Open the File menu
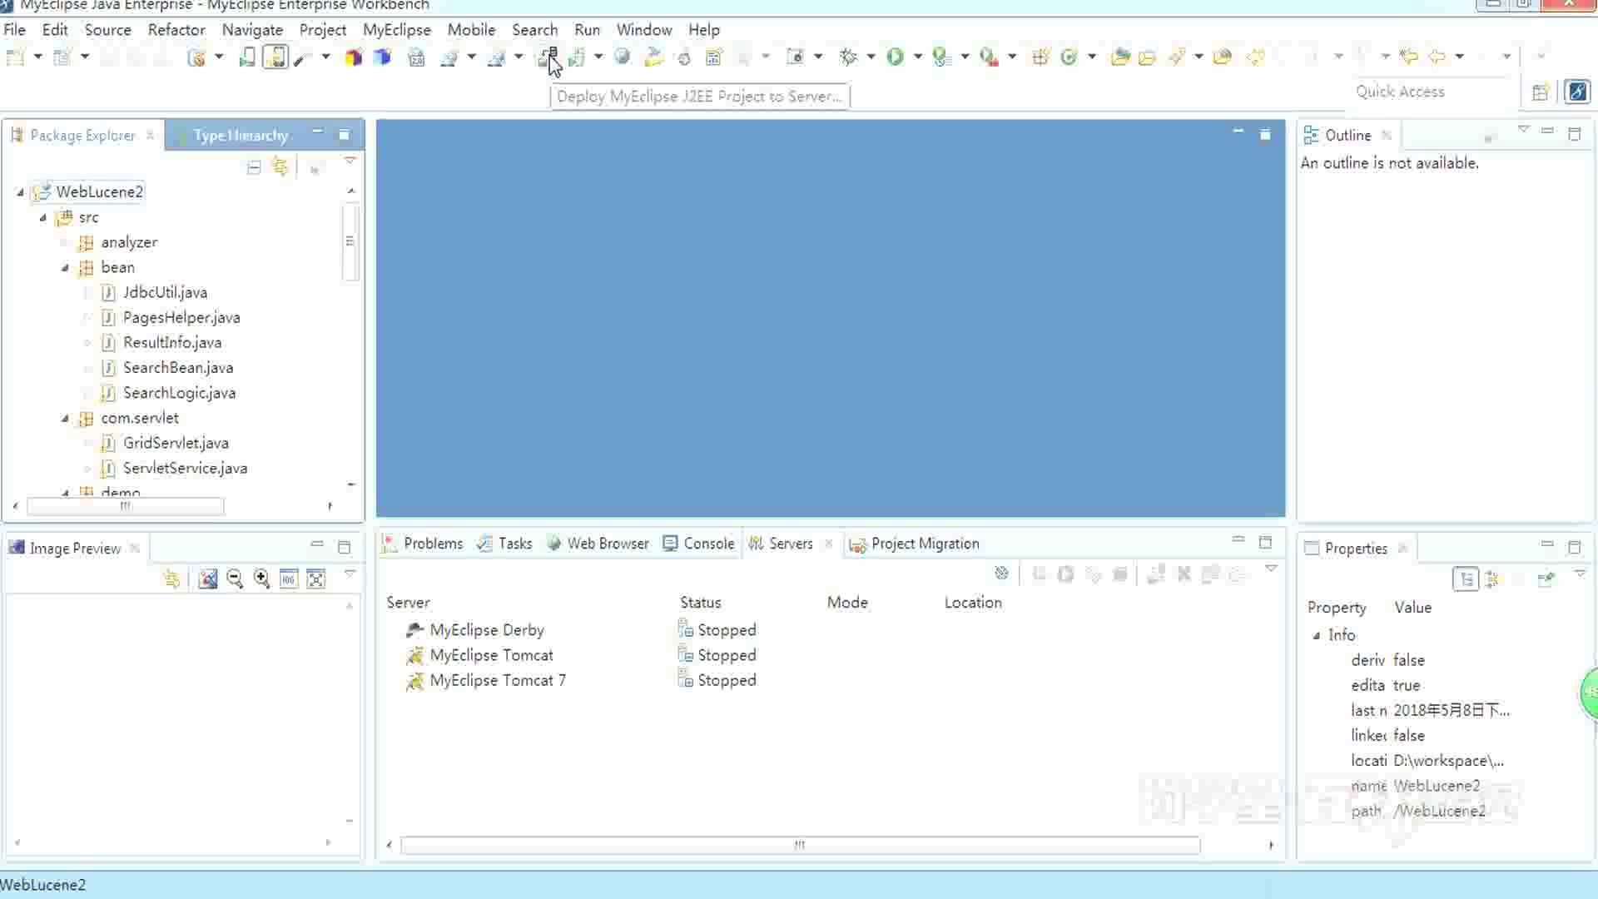 pyautogui.click(x=14, y=29)
